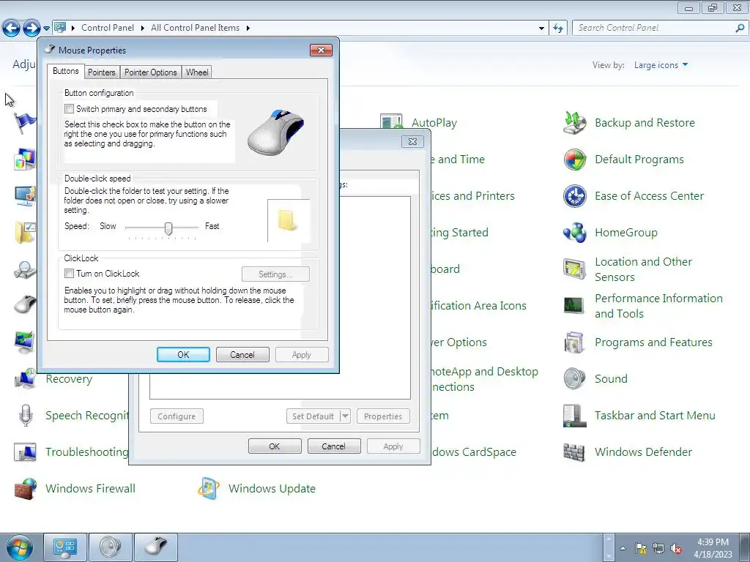Open the Set Default dropdown arrow

[346, 416]
